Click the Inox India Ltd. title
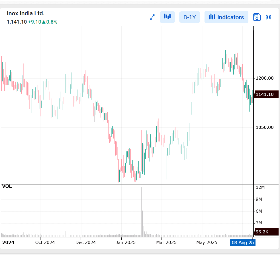280x255 pixels. click(26, 13)
